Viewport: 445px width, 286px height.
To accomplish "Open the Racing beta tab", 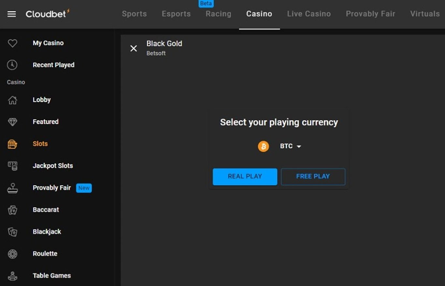I will (x=218, y=14).
